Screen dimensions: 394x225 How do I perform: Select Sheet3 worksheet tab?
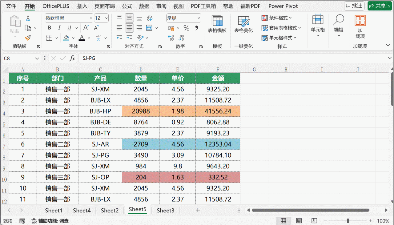coord(165,211)
